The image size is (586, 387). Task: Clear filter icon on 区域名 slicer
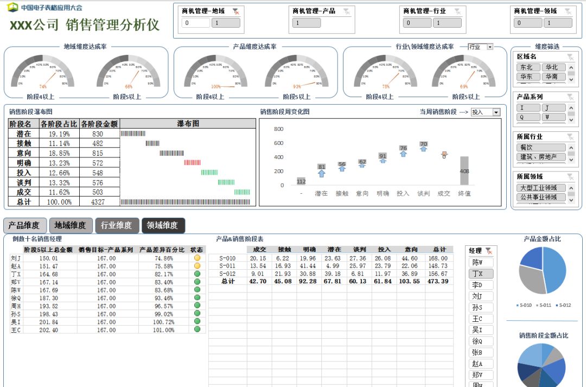(x=570, y=57)
